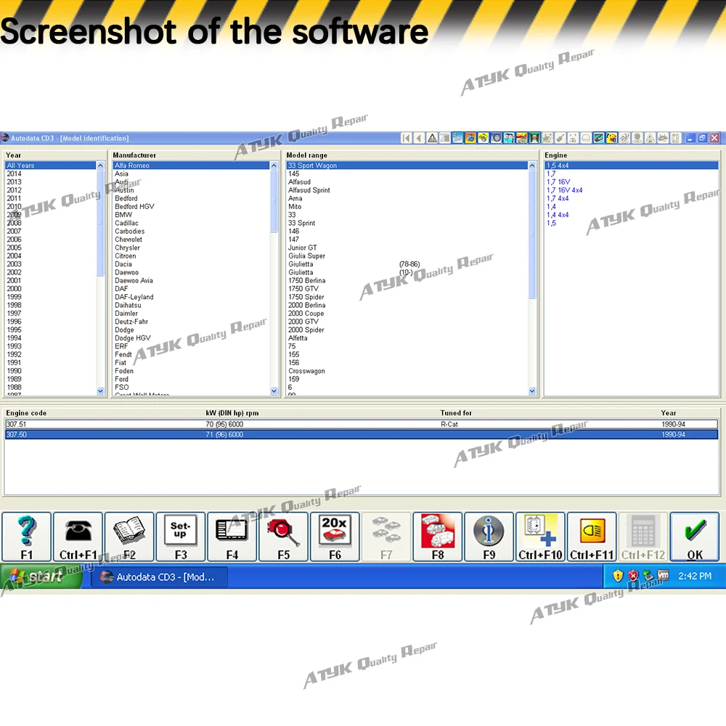Image resolution: width=726 pixels, height=726 pixels.
Task: Select 'Fiat' in the Manufacturer list
Action: coord(191,362)
